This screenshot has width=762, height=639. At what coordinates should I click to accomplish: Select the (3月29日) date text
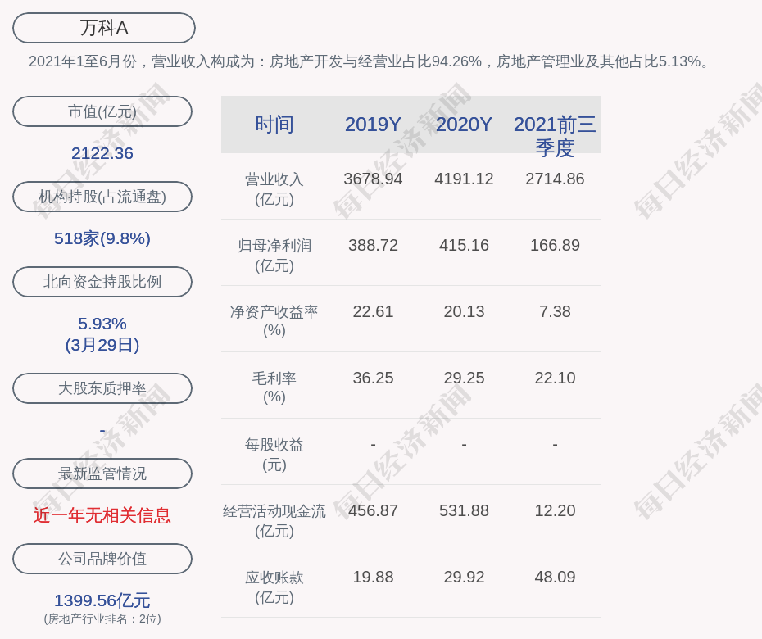click(x=102, y=345)
